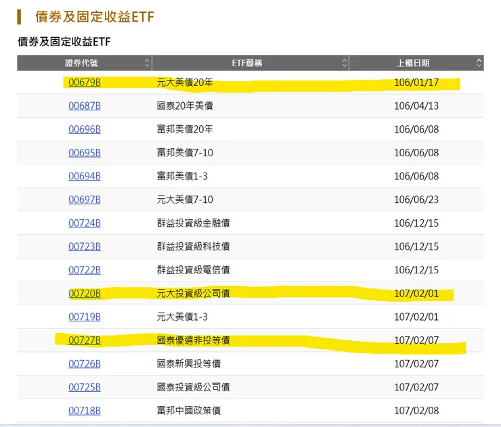Viewport: 501px width, 427px height.
Task: Click the date in the 00724B row
Action: (416, 223)
